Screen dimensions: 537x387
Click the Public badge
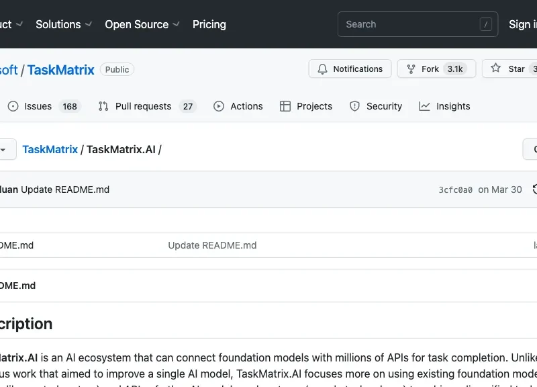pyautogui.click(x=117, y=69)
